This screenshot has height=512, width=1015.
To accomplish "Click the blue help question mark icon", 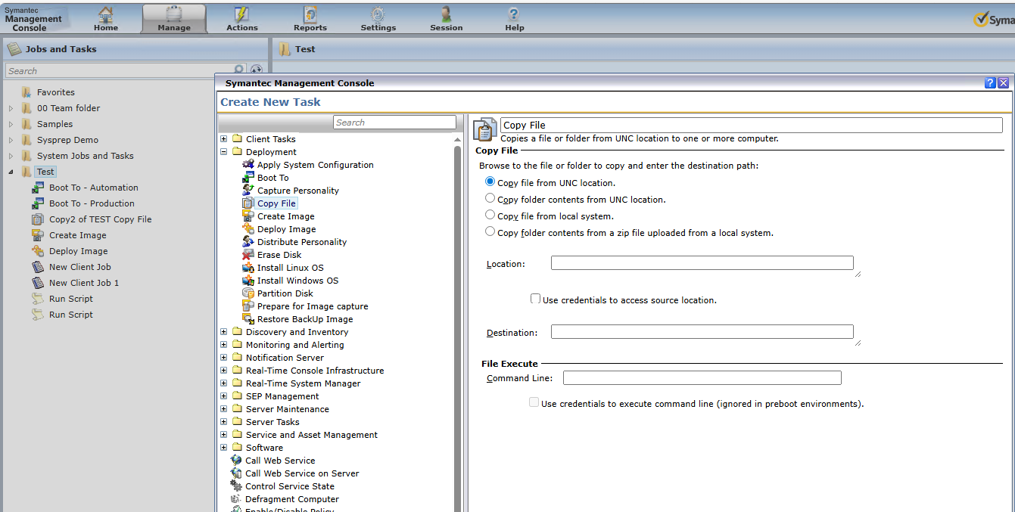I will 990,83.
